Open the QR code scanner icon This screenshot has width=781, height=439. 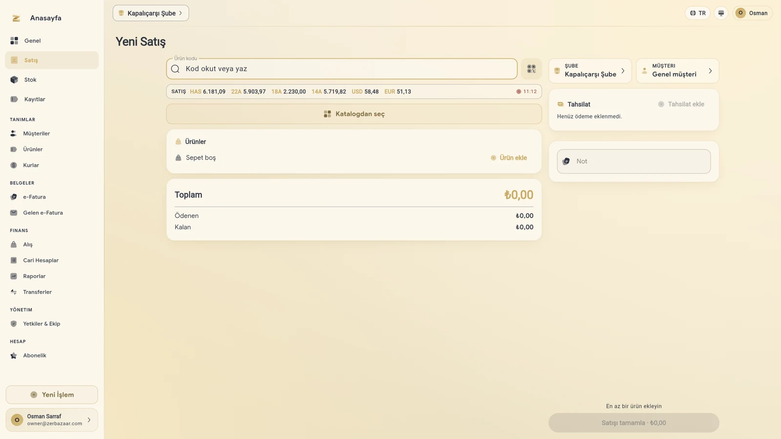click(x=531, y=69)
